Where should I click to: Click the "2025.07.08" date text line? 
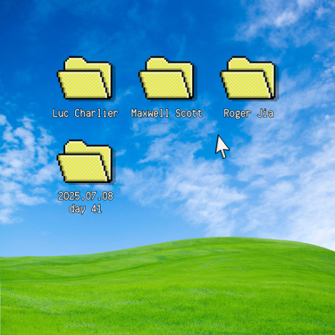pyautogui.click(x=86, y=196)
